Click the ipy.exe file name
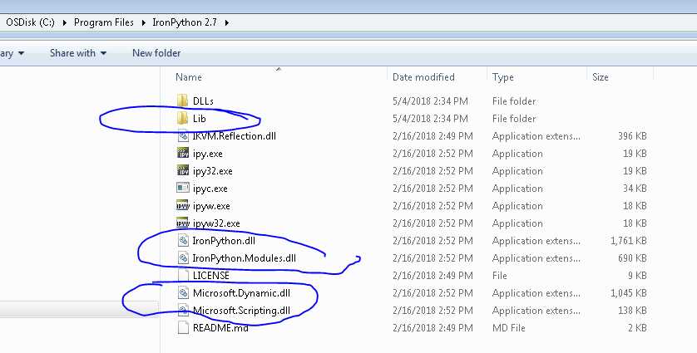The image size is (697, 353). pyautogui.click(x=208, y=154)
